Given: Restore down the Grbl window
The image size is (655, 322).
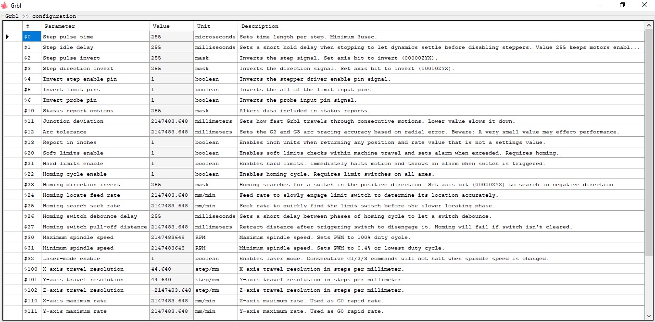Looking at the screenshot, I should click(x=622, y=5).
